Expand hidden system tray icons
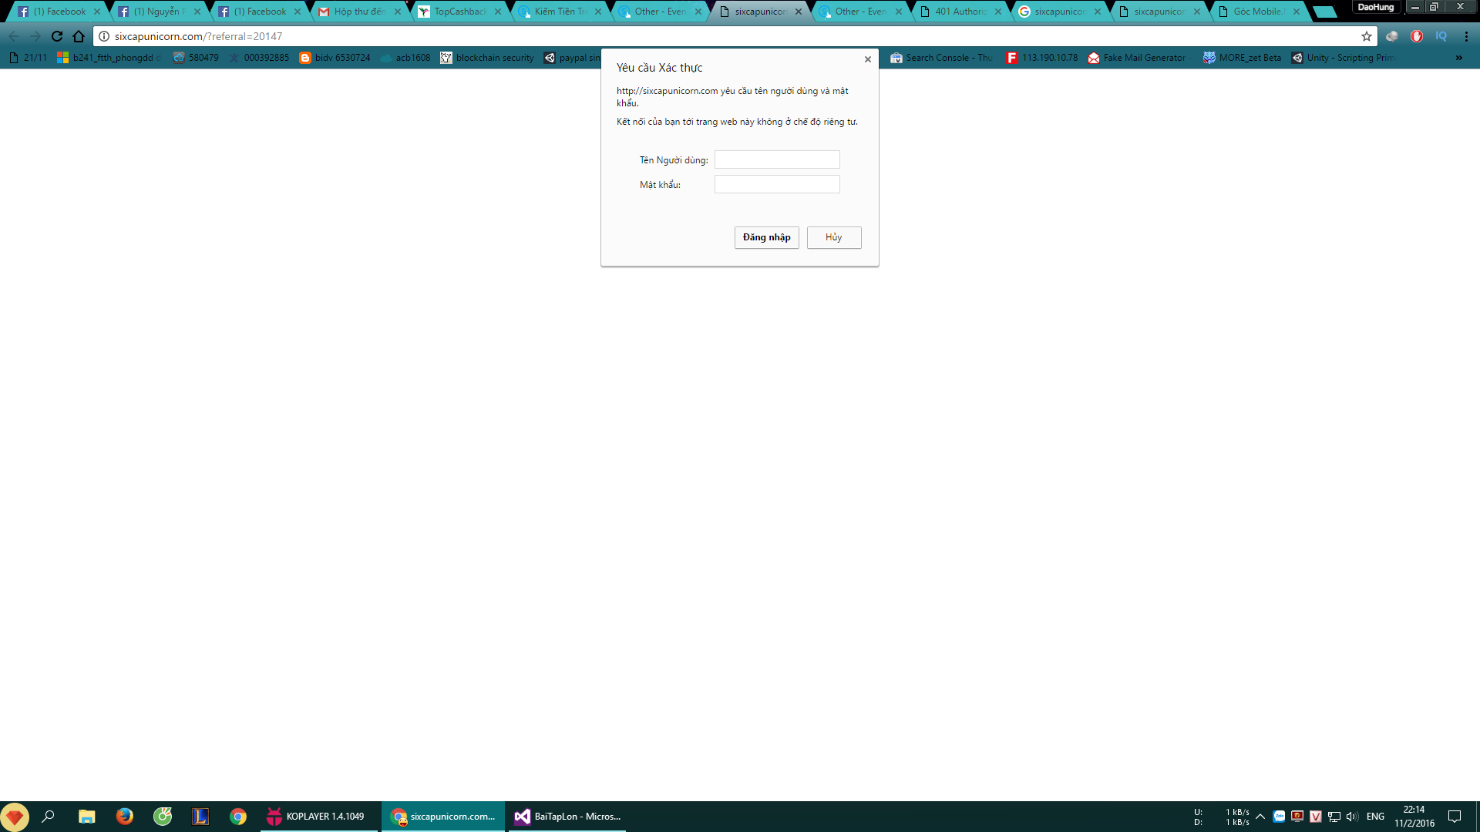The image size is (1480, 832). pos(1260,817)
